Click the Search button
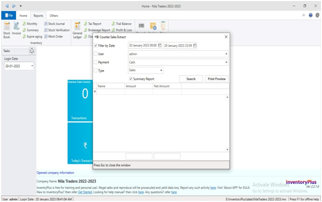Viewport: 322px width, 202px height. click(x=191, y=79)
